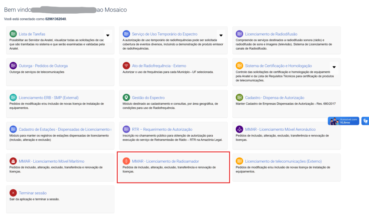Screen dimensions: 369x216
Task: Click the Acessível com VLibras button
Action: pyautogui.click(x=343, y=121)
